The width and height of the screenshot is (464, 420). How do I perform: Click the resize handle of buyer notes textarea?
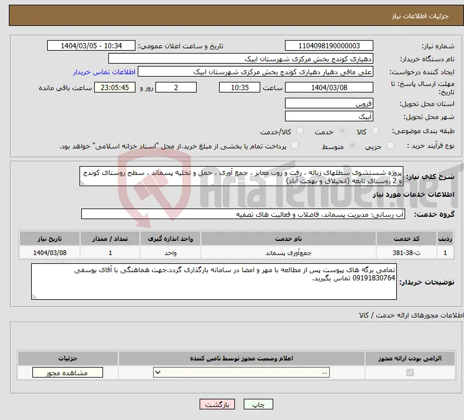[34, 297]
